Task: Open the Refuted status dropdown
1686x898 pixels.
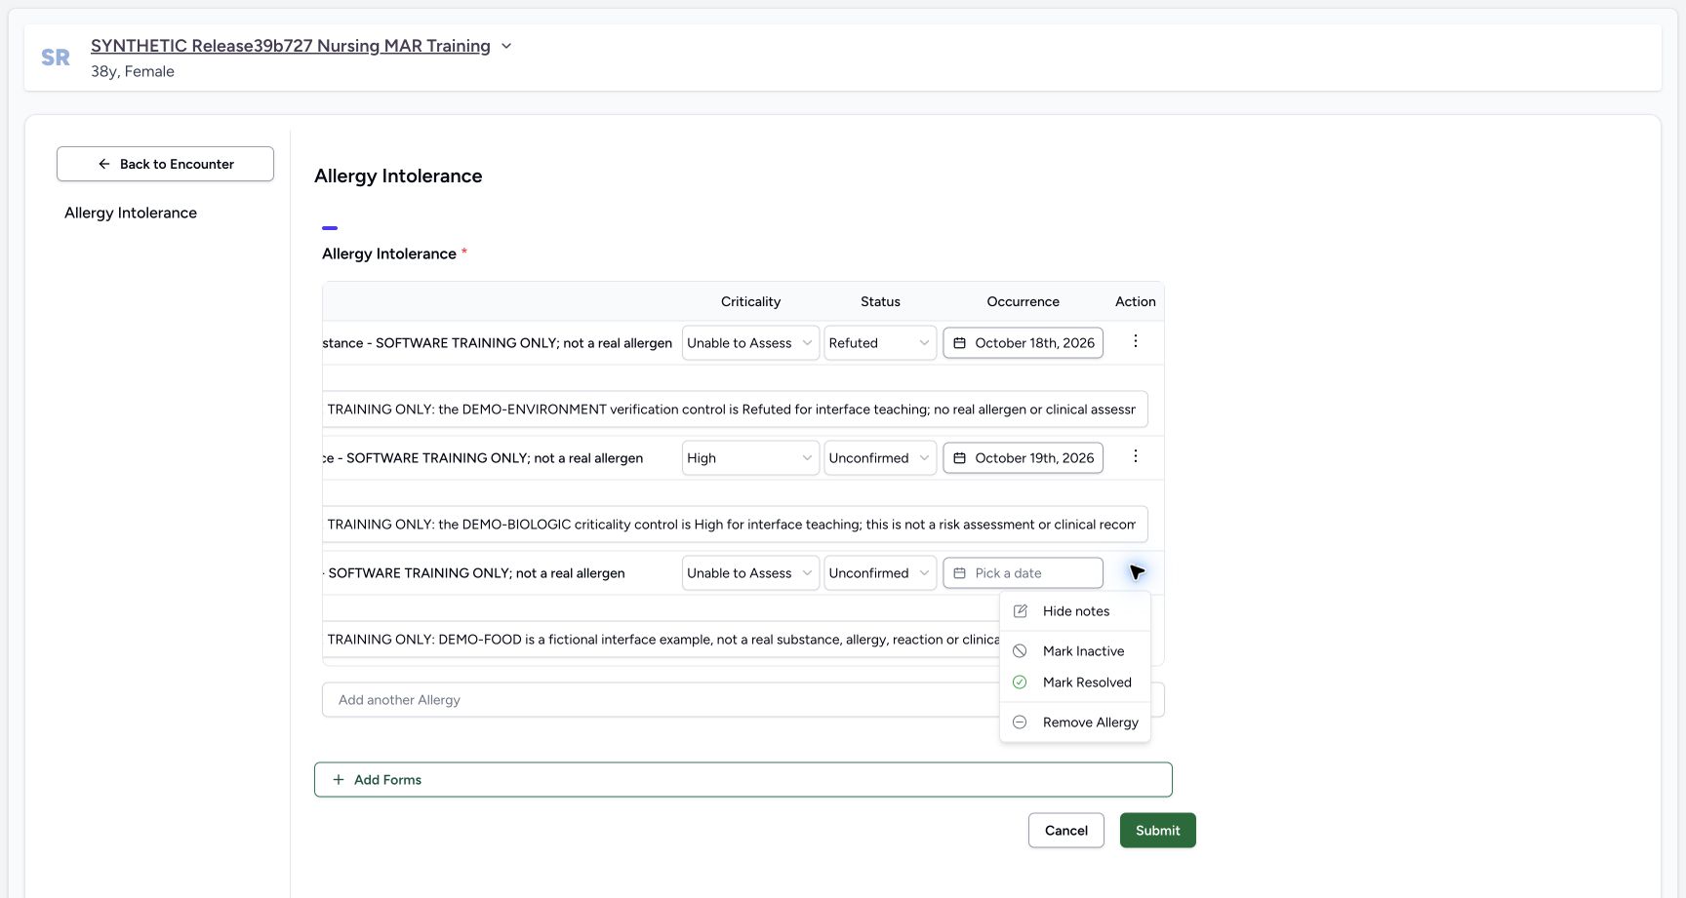Action: [880, 343]
